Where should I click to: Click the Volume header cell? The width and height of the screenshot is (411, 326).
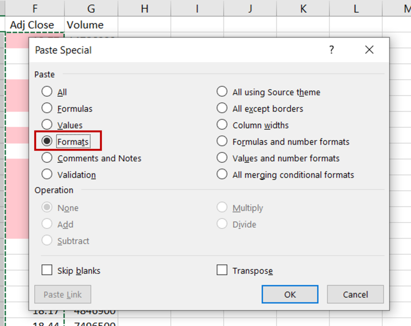click(x=91, y=24)
